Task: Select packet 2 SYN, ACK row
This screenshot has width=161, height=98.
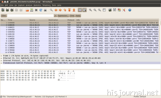Action: (x=79, y=25)
